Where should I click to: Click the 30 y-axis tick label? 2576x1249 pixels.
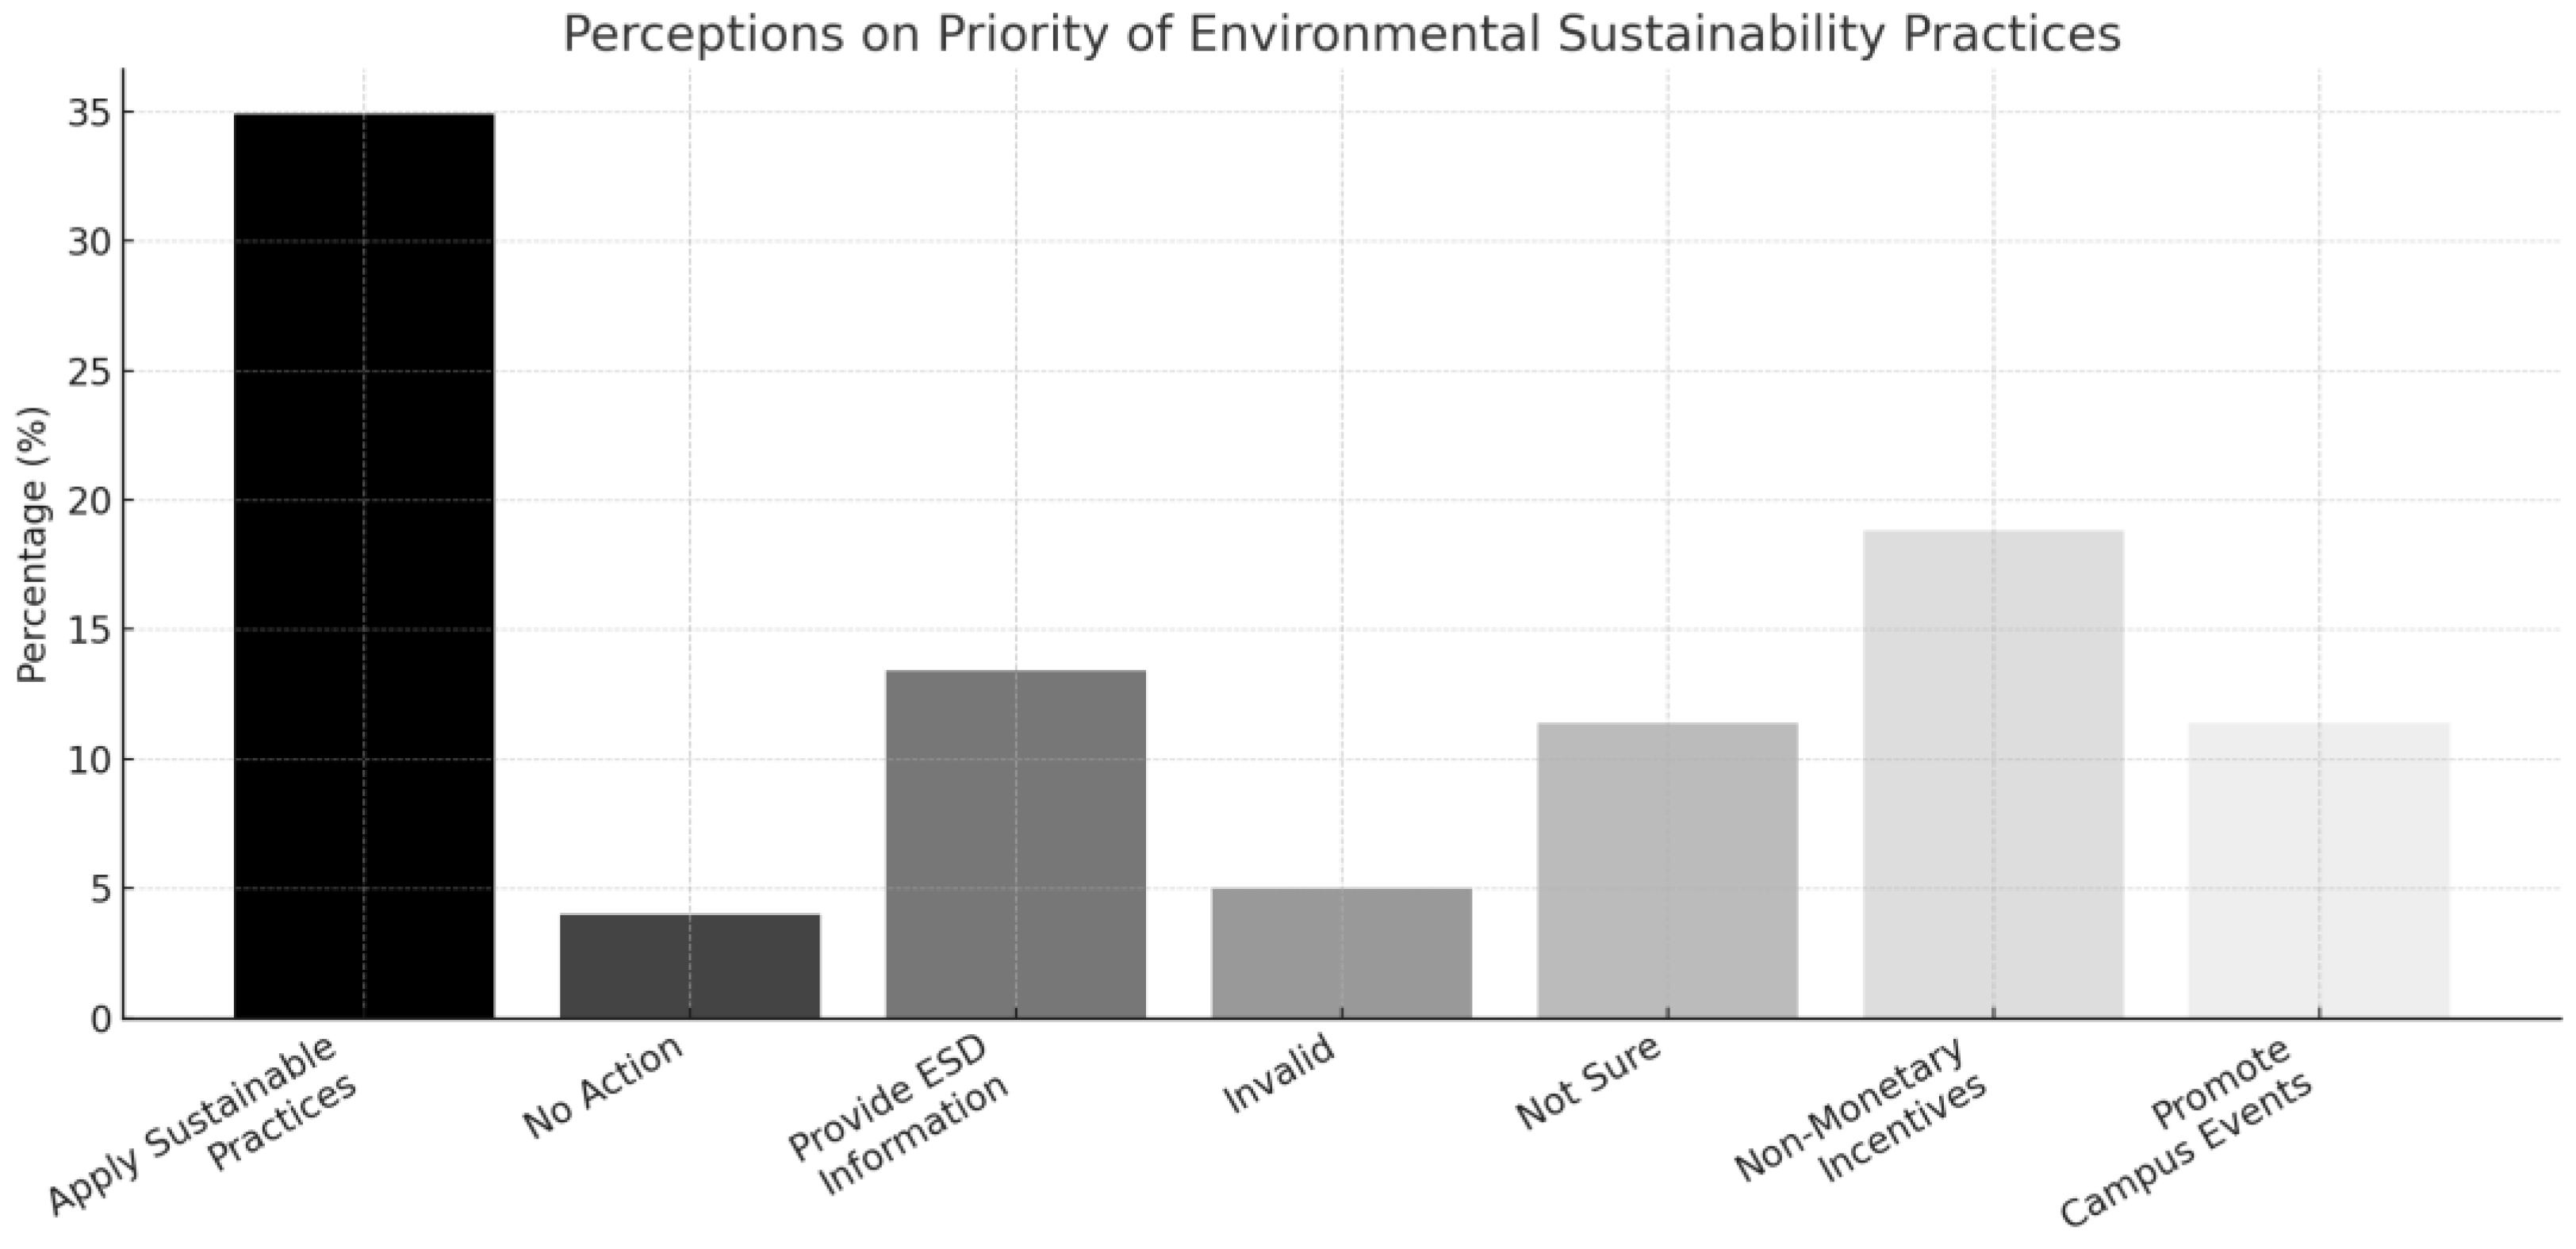pyautogui.click(x=89, y=242)
